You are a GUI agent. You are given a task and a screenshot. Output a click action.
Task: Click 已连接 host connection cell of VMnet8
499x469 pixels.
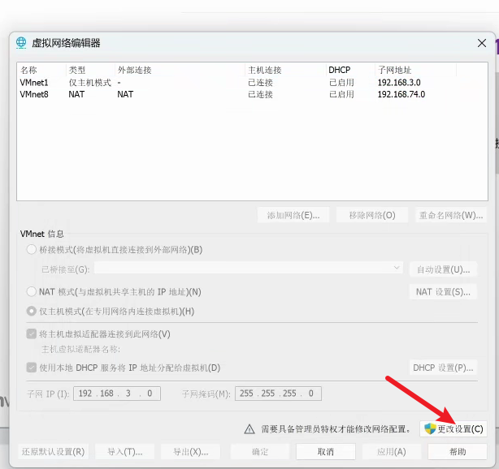(260, 94)
